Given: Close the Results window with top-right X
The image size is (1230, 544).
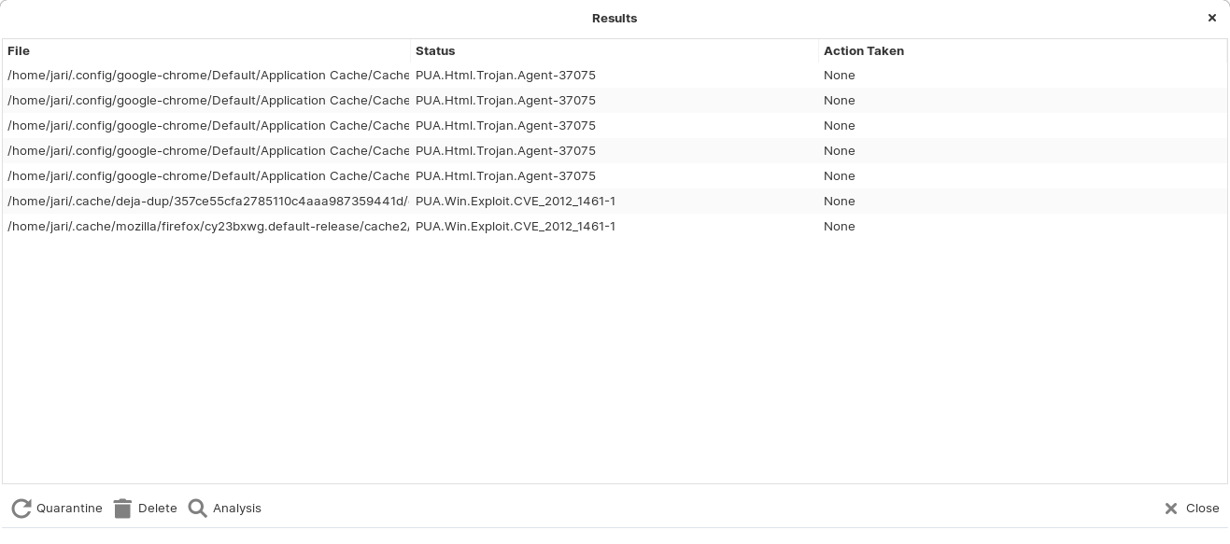Looking at the screenshot, I should click(x=1211, y=18).
